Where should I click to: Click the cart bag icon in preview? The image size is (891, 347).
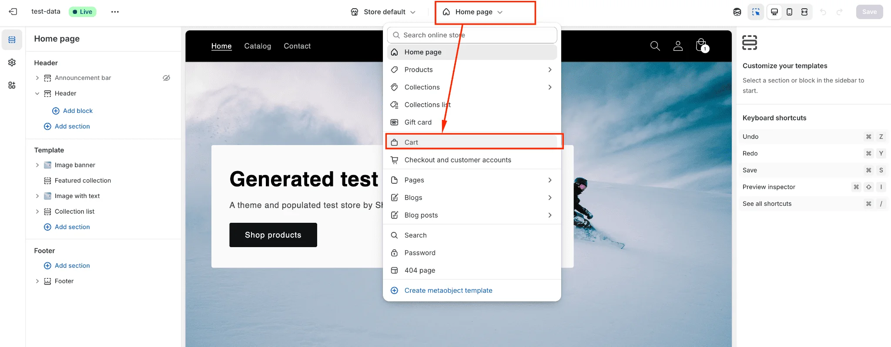(x=701, y=46)
